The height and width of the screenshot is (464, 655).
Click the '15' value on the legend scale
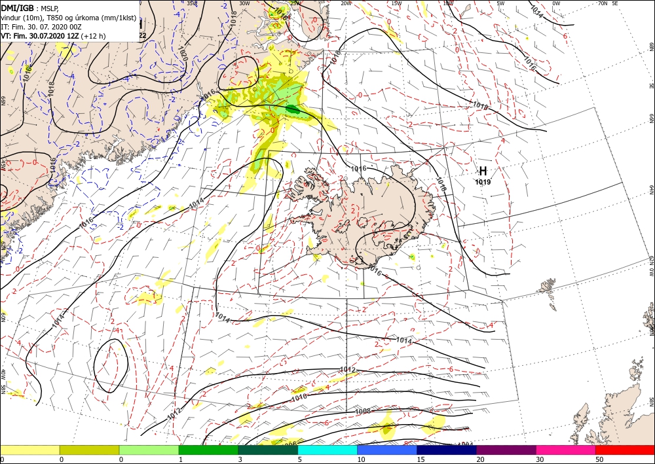click(421, 459)
